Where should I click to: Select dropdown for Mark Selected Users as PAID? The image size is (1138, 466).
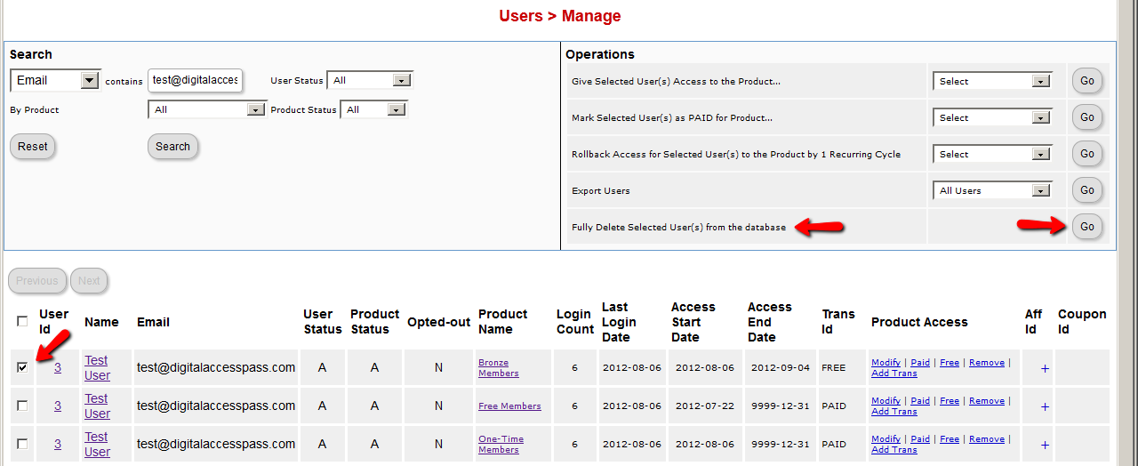coord(992,117)
